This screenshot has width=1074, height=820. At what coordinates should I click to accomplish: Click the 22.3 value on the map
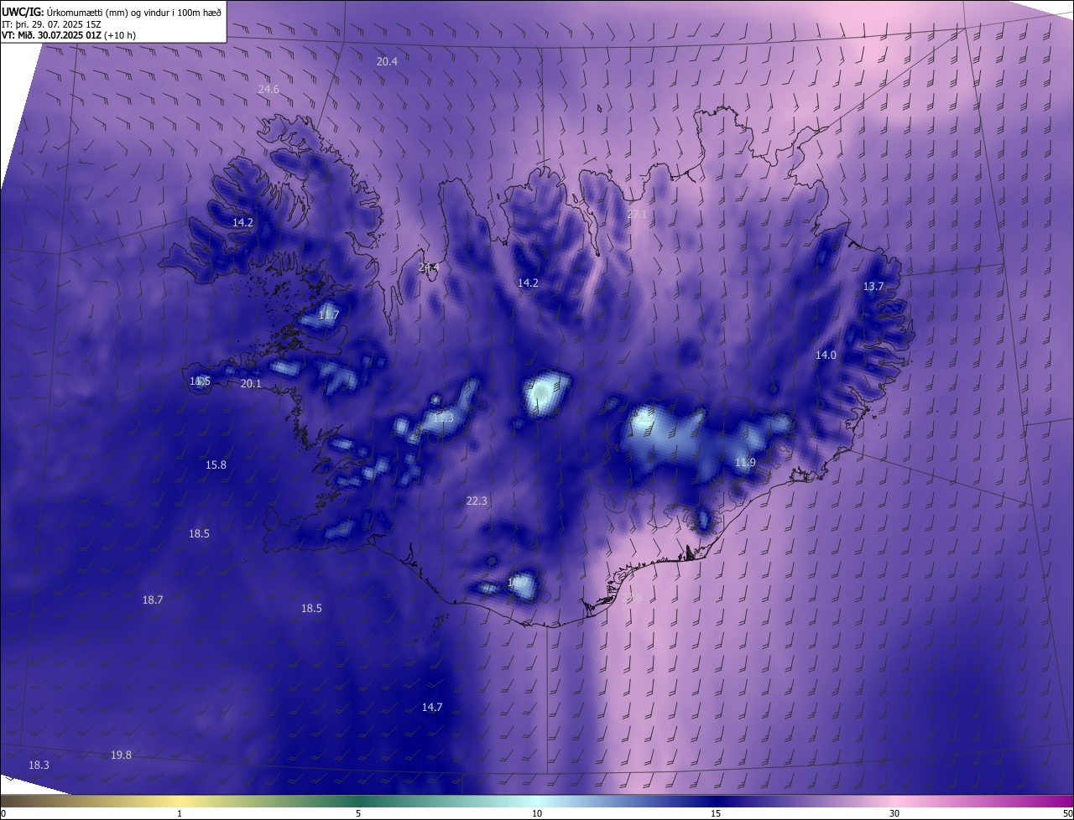point(477,501)
